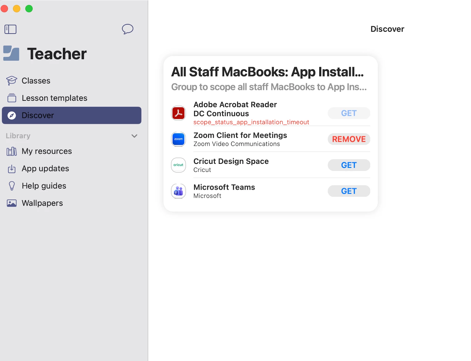Maximize the window with the green button
Screen dimensions: 471x361
coord(29,9)
